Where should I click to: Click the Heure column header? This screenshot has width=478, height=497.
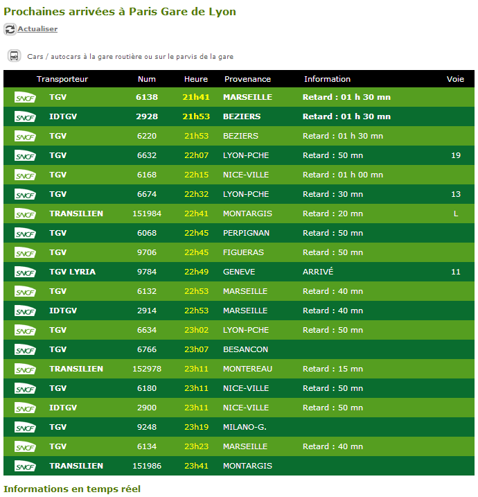click(196, 79)
